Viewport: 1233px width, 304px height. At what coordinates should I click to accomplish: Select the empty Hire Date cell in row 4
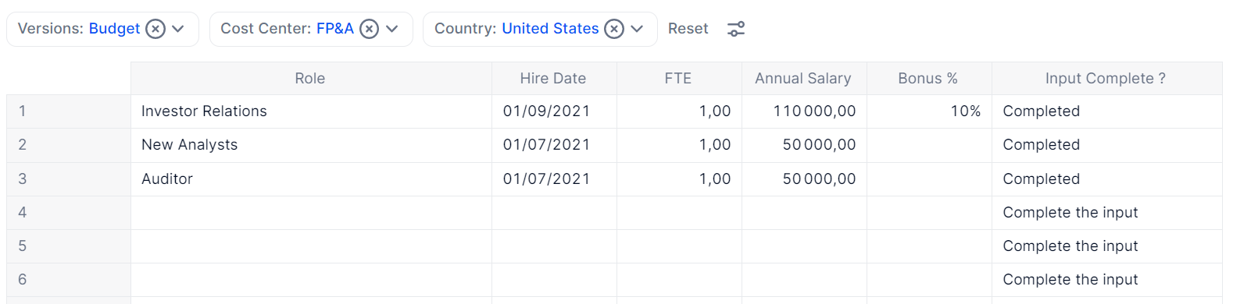(554, 213)
